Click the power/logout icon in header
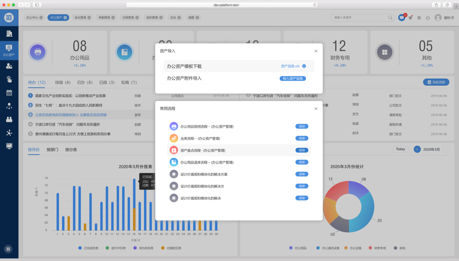Viewport: 459px width, 261px height. click(428, 18)
